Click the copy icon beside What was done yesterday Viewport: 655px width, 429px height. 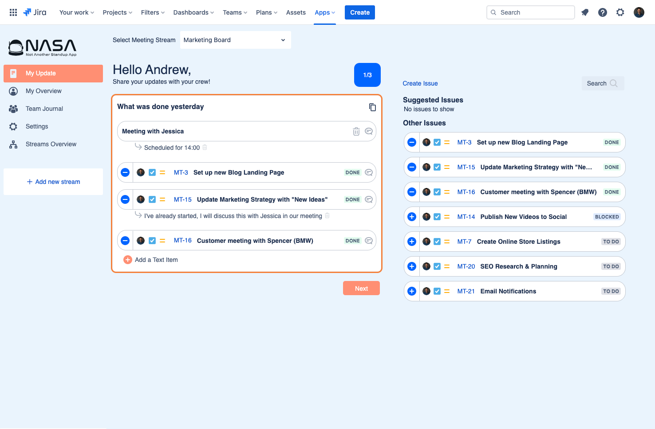(x=372, y=107)
